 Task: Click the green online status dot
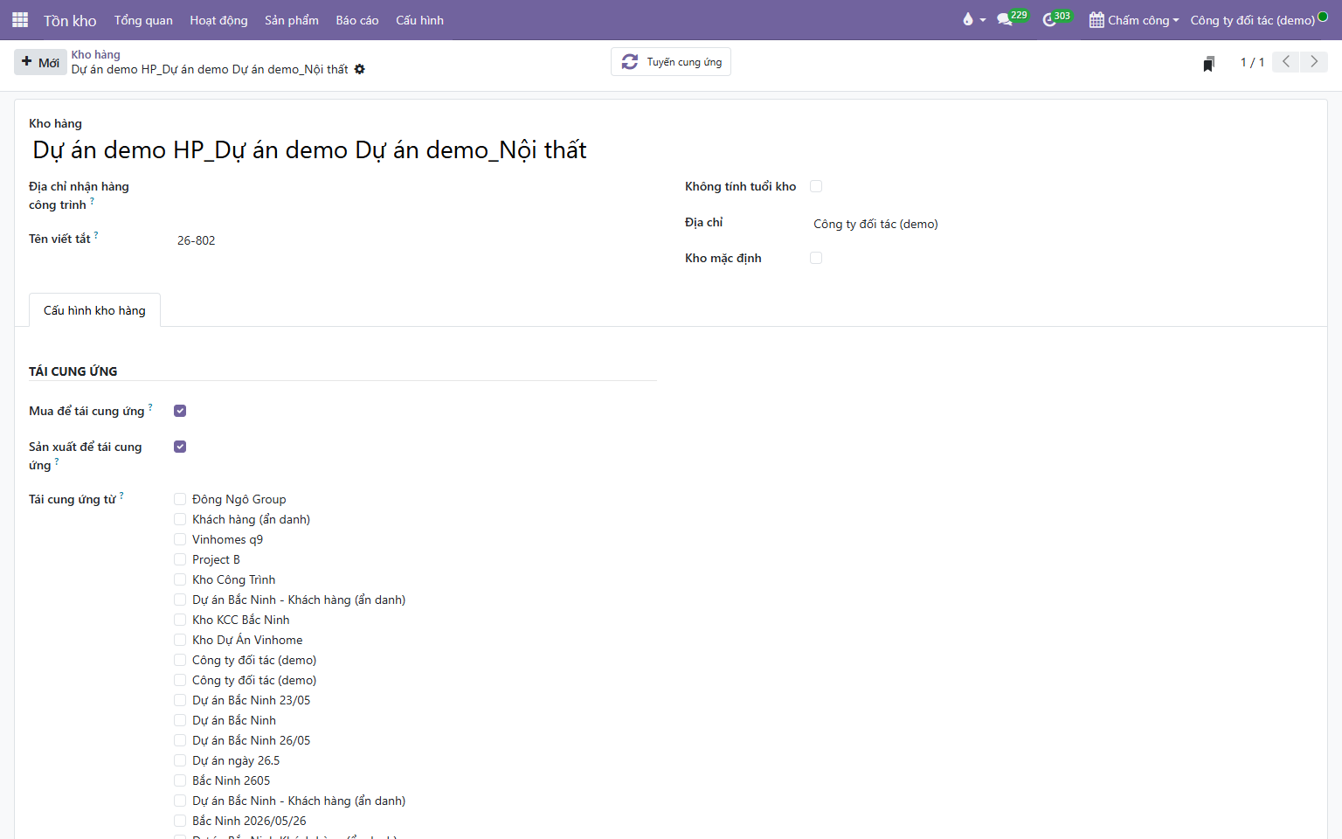click(x=1323, y=16)
